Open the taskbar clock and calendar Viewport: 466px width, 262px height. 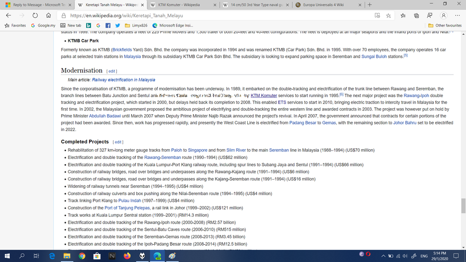[439, 256]
